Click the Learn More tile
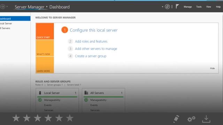 click(45, 65)
